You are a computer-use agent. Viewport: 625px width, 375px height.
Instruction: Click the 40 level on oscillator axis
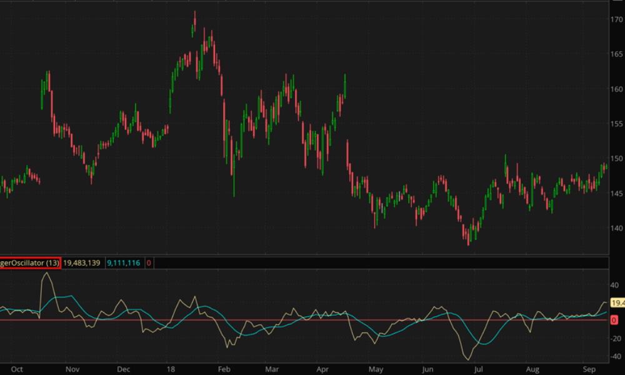[x=616, y=285]
